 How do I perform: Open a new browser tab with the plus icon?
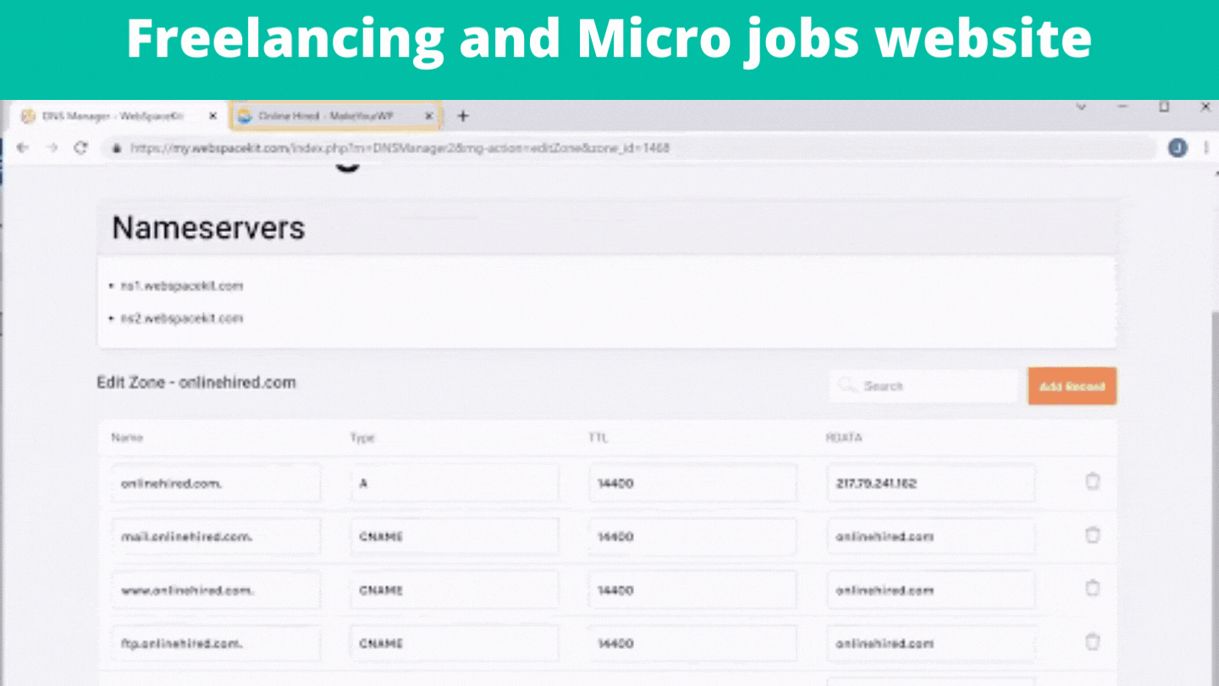(x=462, y=115)
